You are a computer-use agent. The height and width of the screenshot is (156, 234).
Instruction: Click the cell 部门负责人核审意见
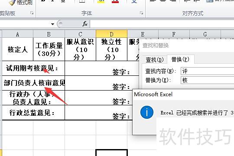coord(33,83)
